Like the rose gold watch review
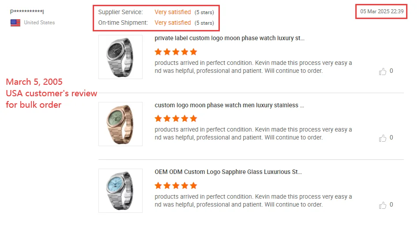Screen dimensions: 418x230 click(383, 139)
